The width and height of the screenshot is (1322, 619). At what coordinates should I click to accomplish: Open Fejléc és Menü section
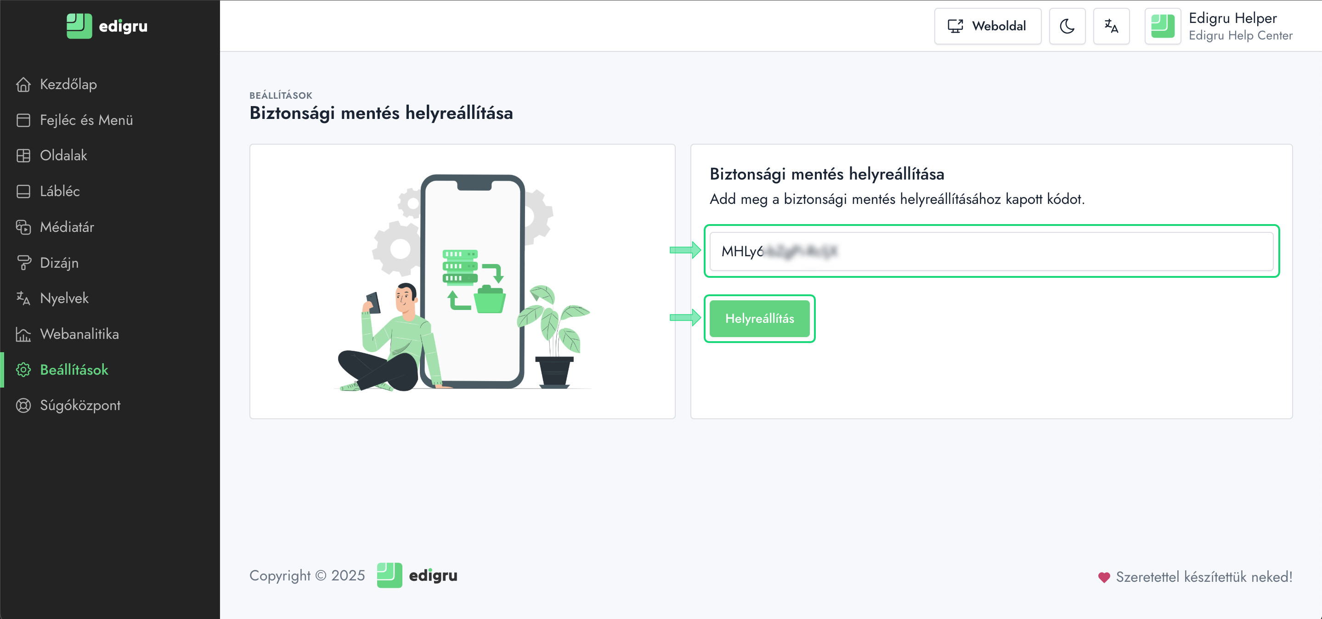[x=86, y=120]
